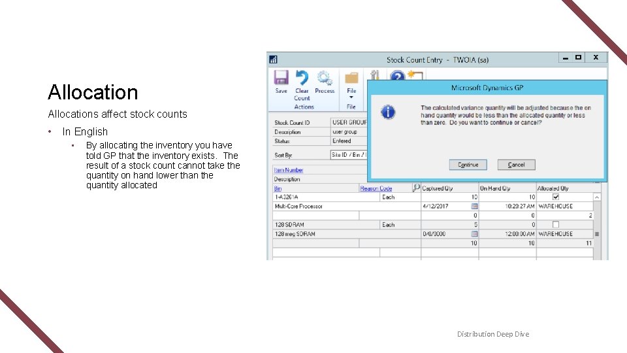Click the Each unit cell for 128 SDRAM
The height and width of the screenshot is (353, 627).
(x=400, y=224)
